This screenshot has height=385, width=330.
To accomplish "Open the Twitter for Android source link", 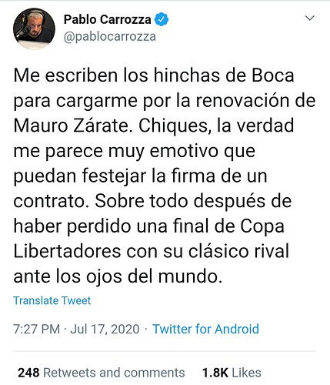I will click(205, 329).
